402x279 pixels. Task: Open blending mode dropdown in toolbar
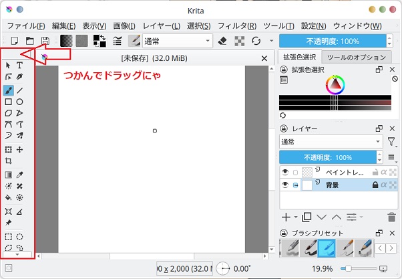point(177,41)
